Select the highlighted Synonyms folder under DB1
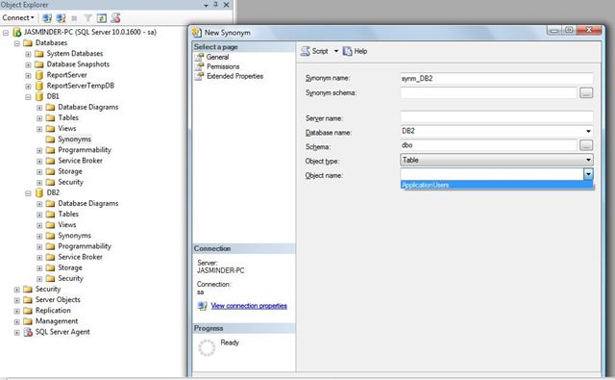 [74, 139]
